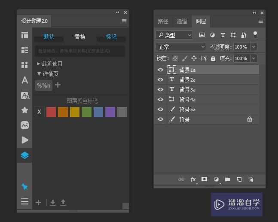Add new preset with plus beside %%n

coord(58,85)
